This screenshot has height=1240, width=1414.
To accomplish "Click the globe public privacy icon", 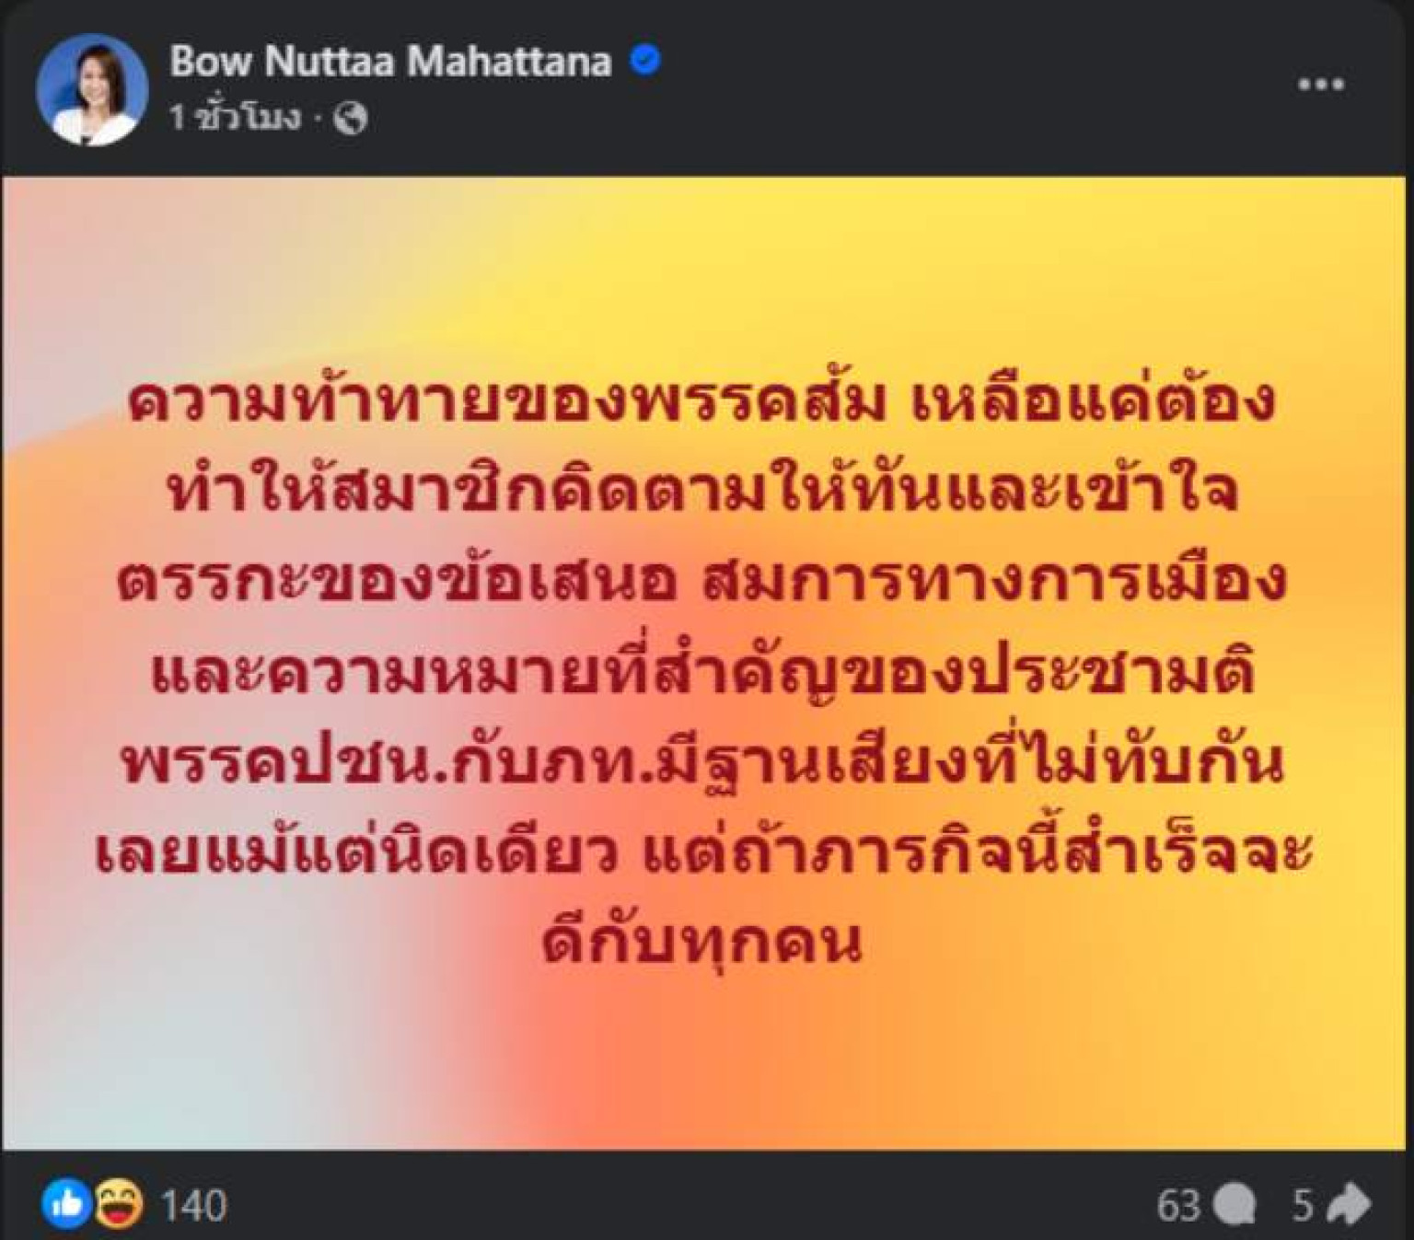I will pos(351,118).
